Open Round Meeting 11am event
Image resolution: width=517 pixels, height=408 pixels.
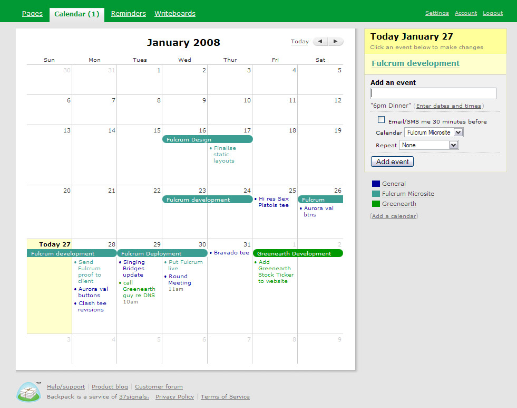178,282
